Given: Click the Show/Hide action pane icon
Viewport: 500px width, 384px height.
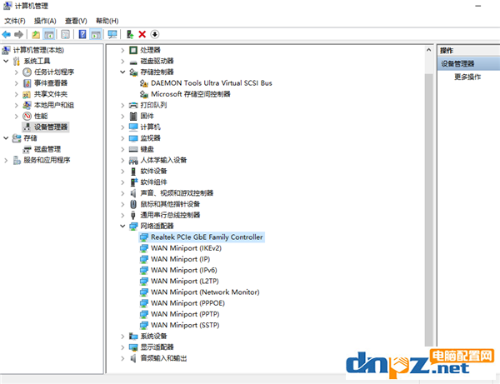Looking at the screenshot, I should [x=96, y=34].
